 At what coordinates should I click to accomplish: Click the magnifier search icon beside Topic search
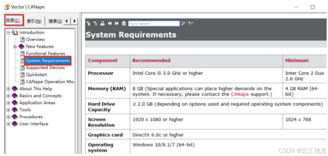tap(183, 23)
